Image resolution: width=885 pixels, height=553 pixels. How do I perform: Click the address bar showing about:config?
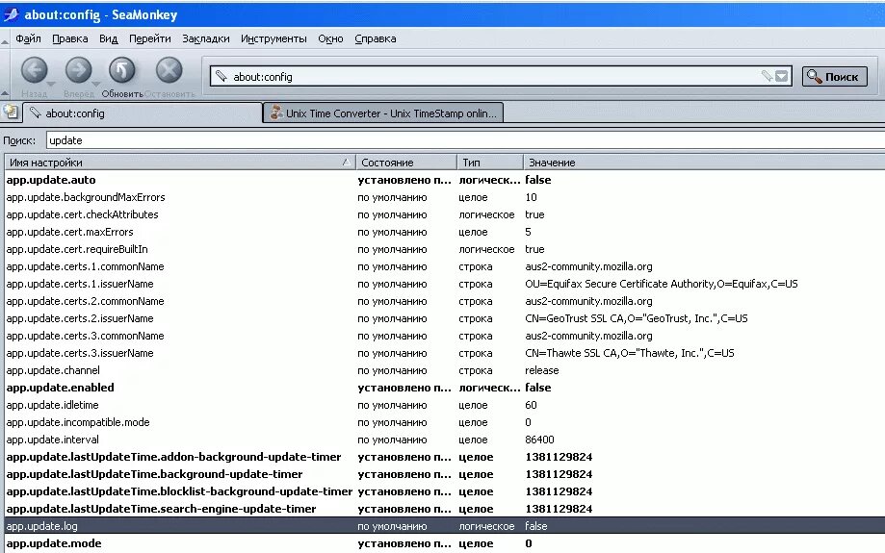point(501,76)
